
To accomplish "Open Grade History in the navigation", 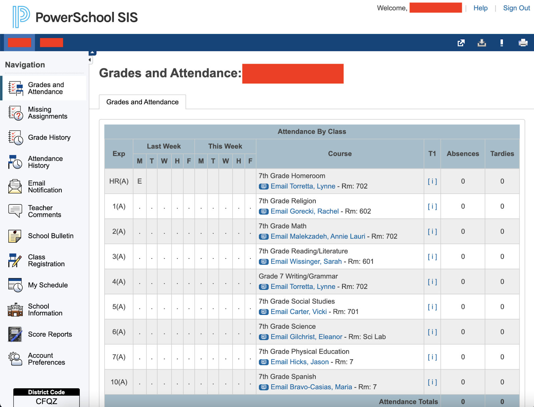I will pyautogui.click(x=49, y=137).
